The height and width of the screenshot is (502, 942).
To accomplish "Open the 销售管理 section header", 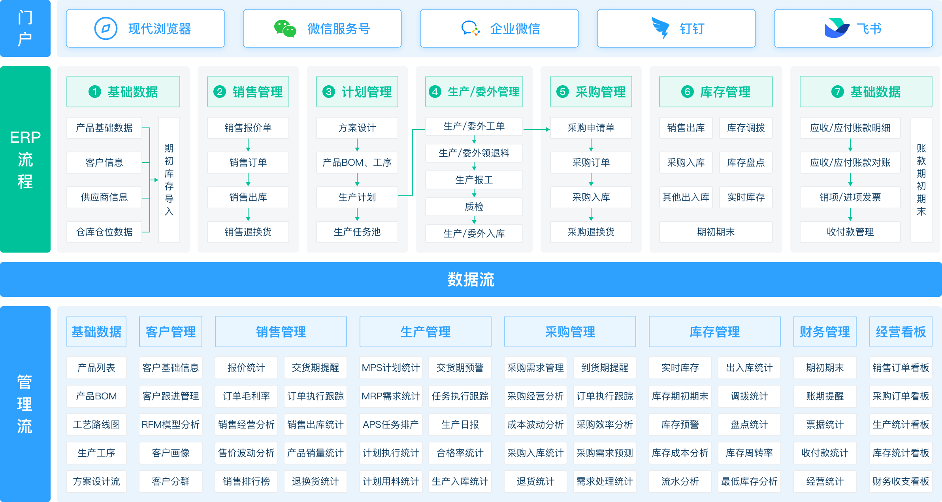I will (281, 332).
